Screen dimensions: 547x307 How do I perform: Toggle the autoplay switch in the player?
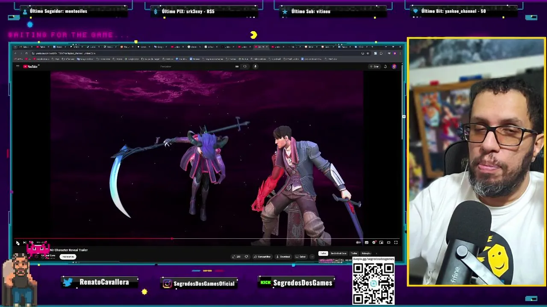358,242
